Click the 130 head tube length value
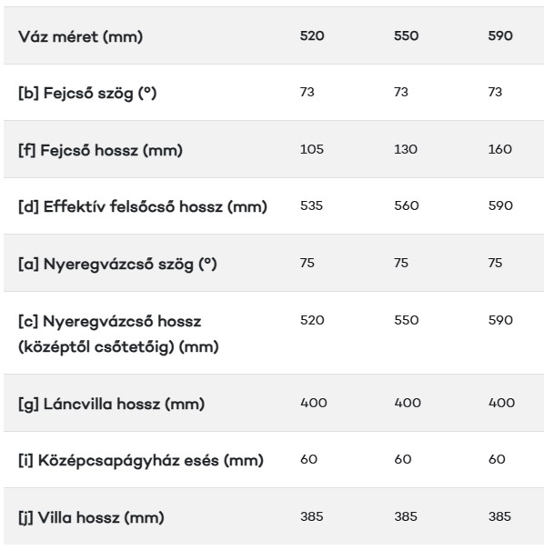 click(406, 149)
